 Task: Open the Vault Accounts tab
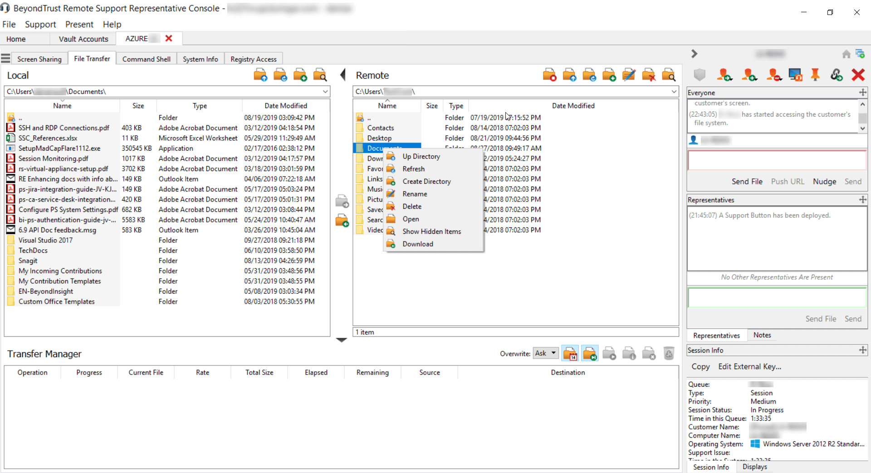point(83,39)
